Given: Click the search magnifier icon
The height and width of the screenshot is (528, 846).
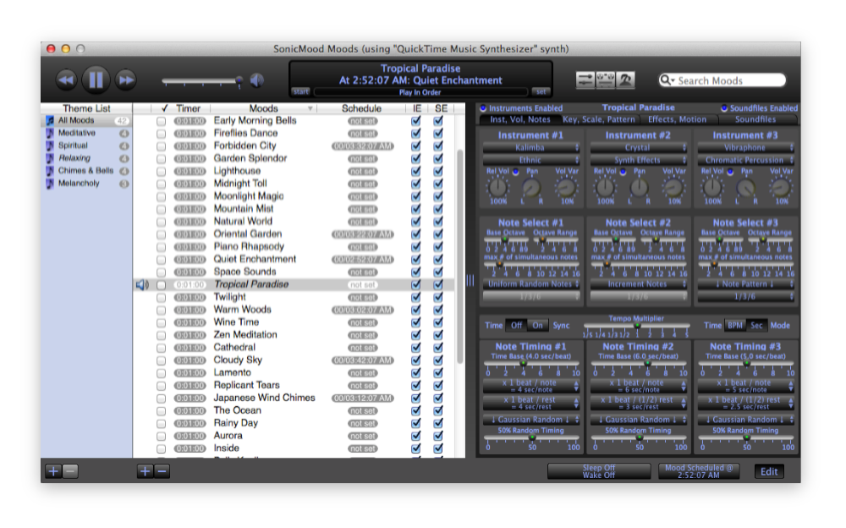Looking at the screenshot, I should (x=668, y=80).
